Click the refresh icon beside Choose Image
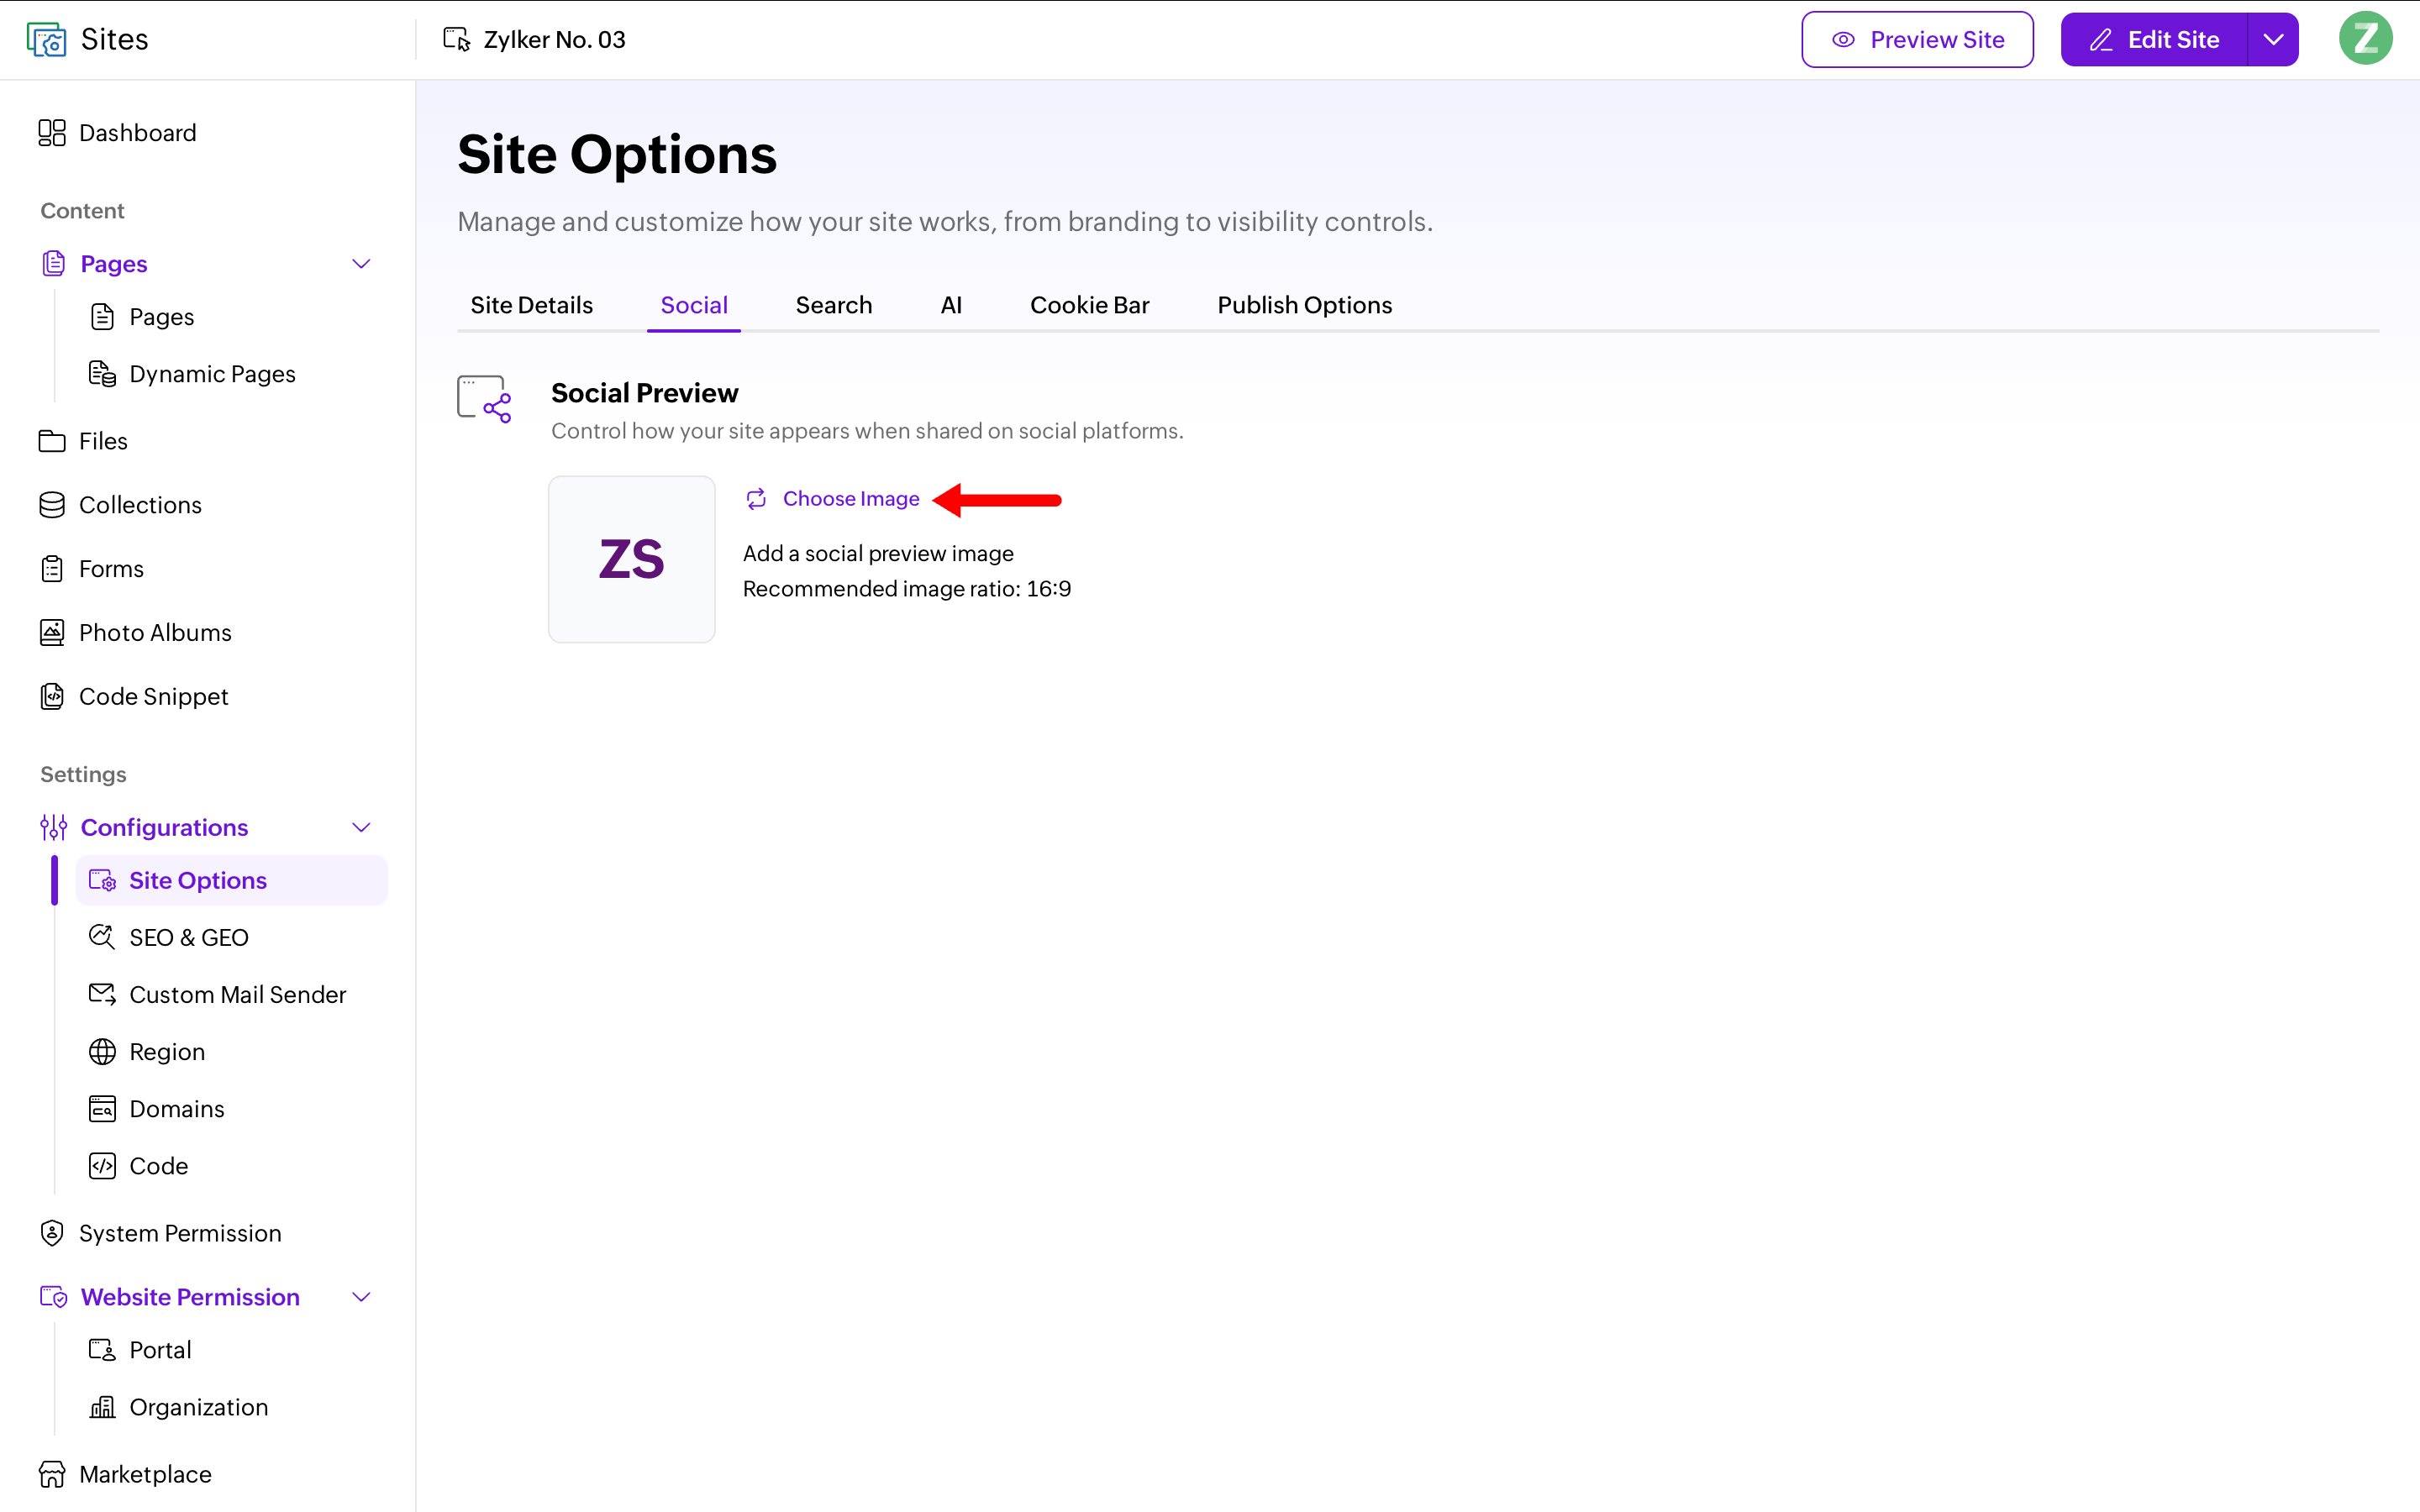 pyautogui.click(x=756, y=499)
